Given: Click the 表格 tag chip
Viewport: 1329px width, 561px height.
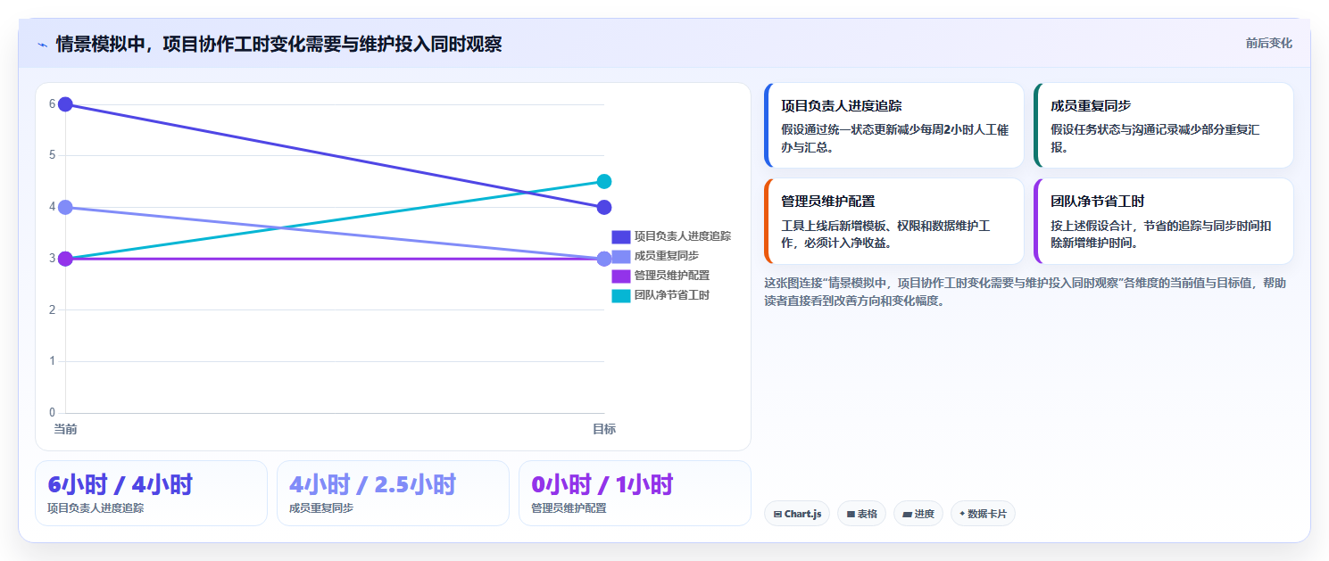Looking at the screenshot, I should pos(861,514).
